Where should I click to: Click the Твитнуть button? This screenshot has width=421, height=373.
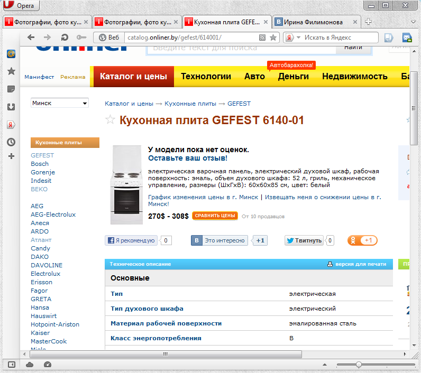(304, 240)
